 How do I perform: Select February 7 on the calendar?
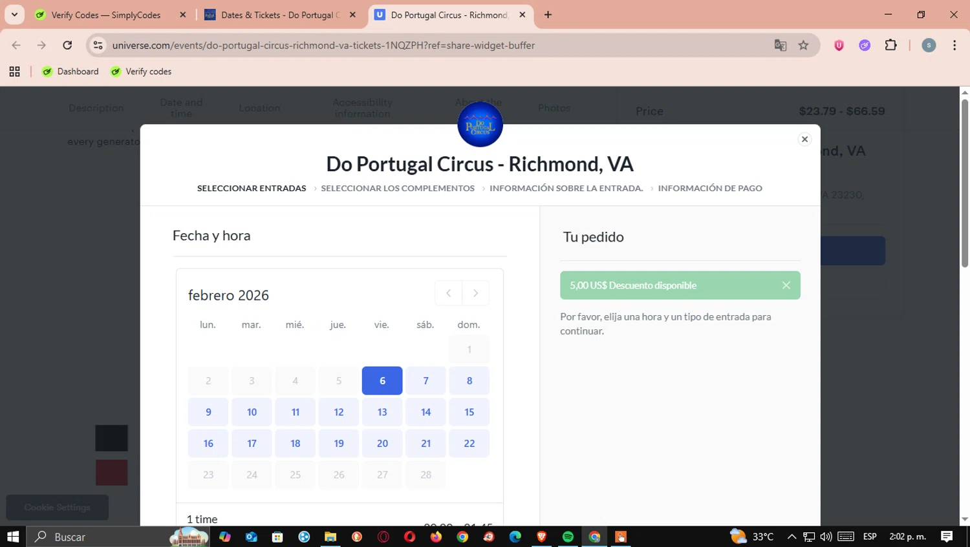(x=426, y=381)
